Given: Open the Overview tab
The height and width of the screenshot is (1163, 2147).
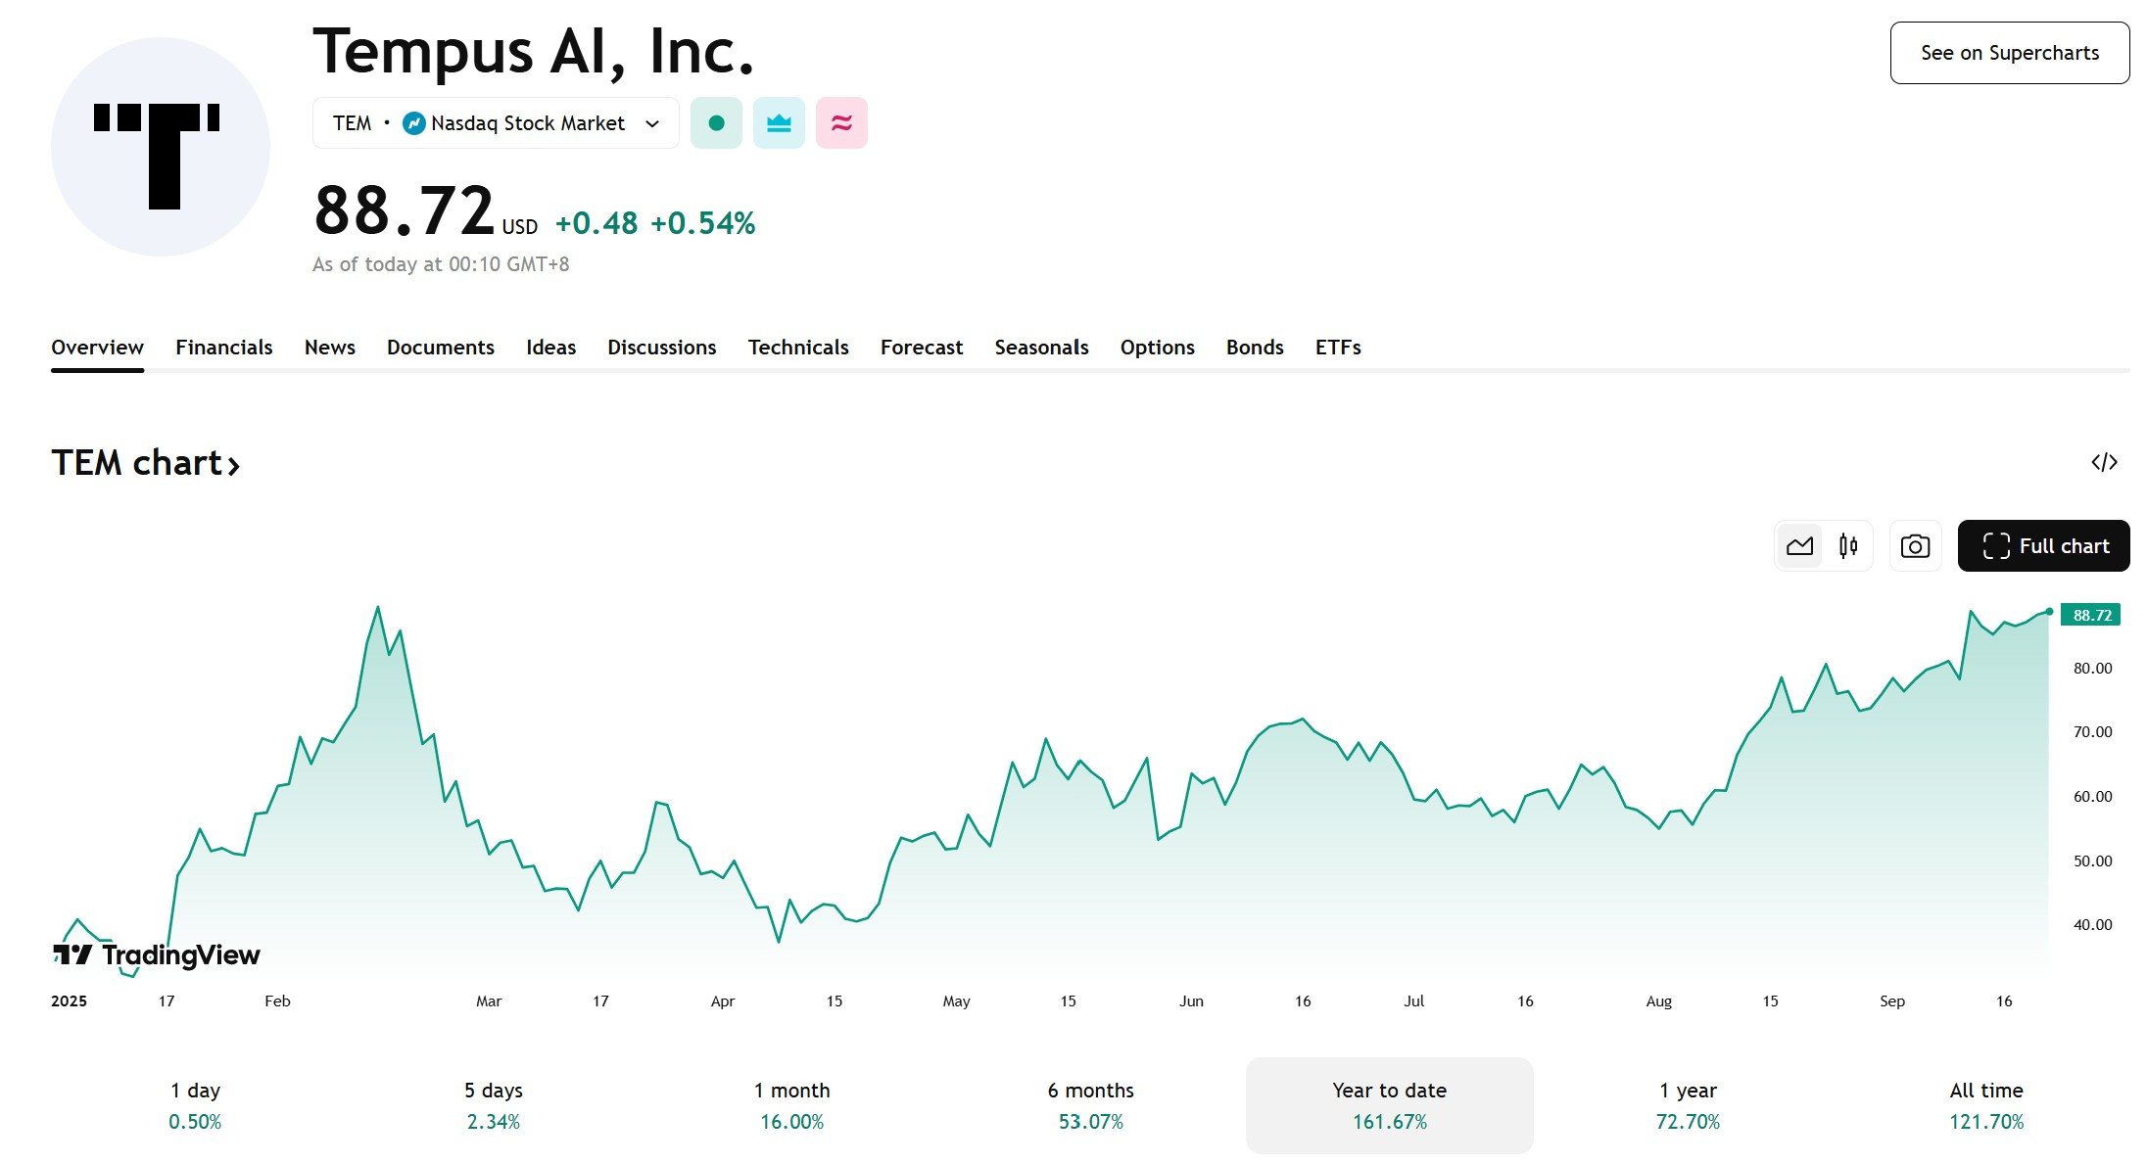Looking at the screenshot, I should (x=97, y=348).
